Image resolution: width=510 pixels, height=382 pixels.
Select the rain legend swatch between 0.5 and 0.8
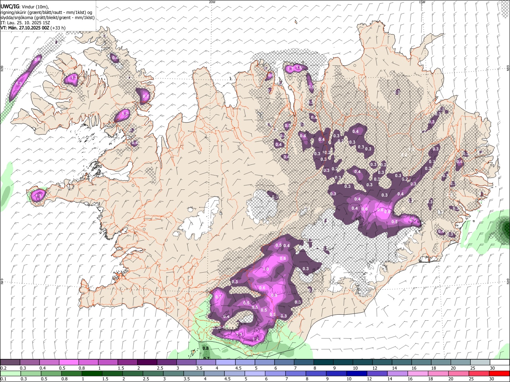51,373
